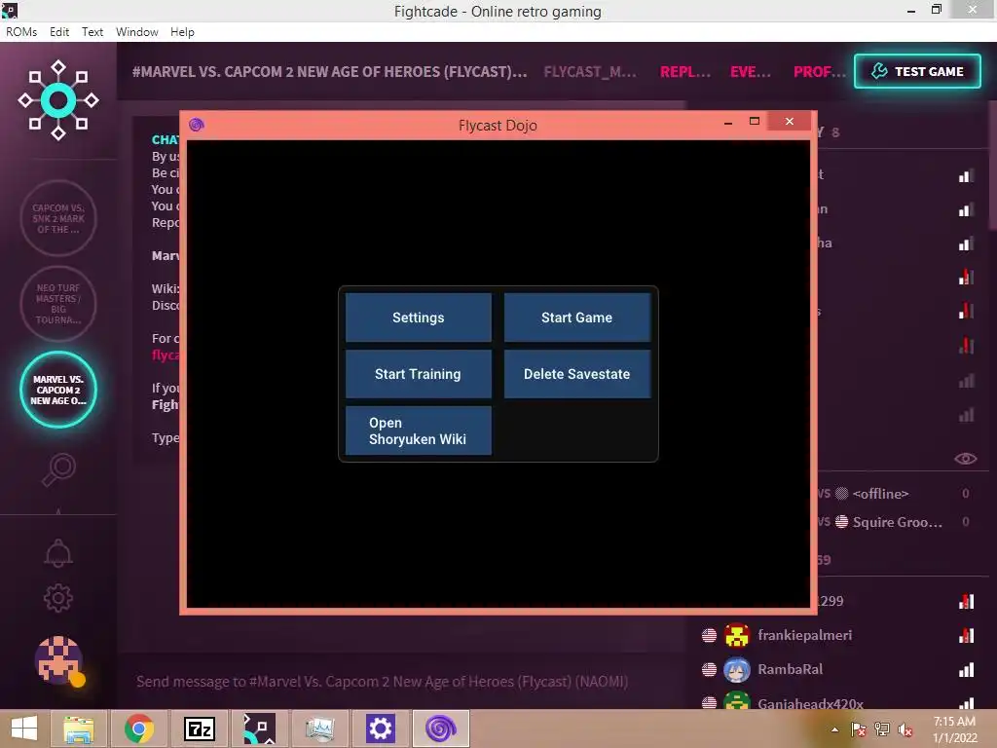Click the Flycast Dojo title bar swirl icon
Screen dimensions: 997x748
click(x=197, y=125)
